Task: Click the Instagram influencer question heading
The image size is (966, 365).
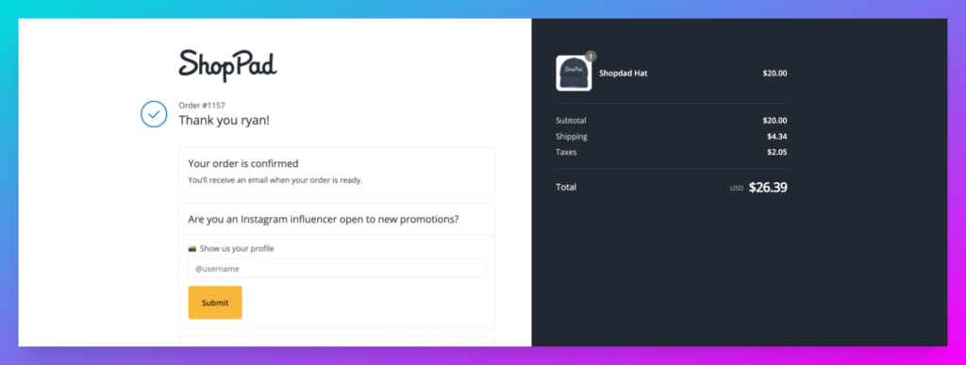Action: coord(324,219)
